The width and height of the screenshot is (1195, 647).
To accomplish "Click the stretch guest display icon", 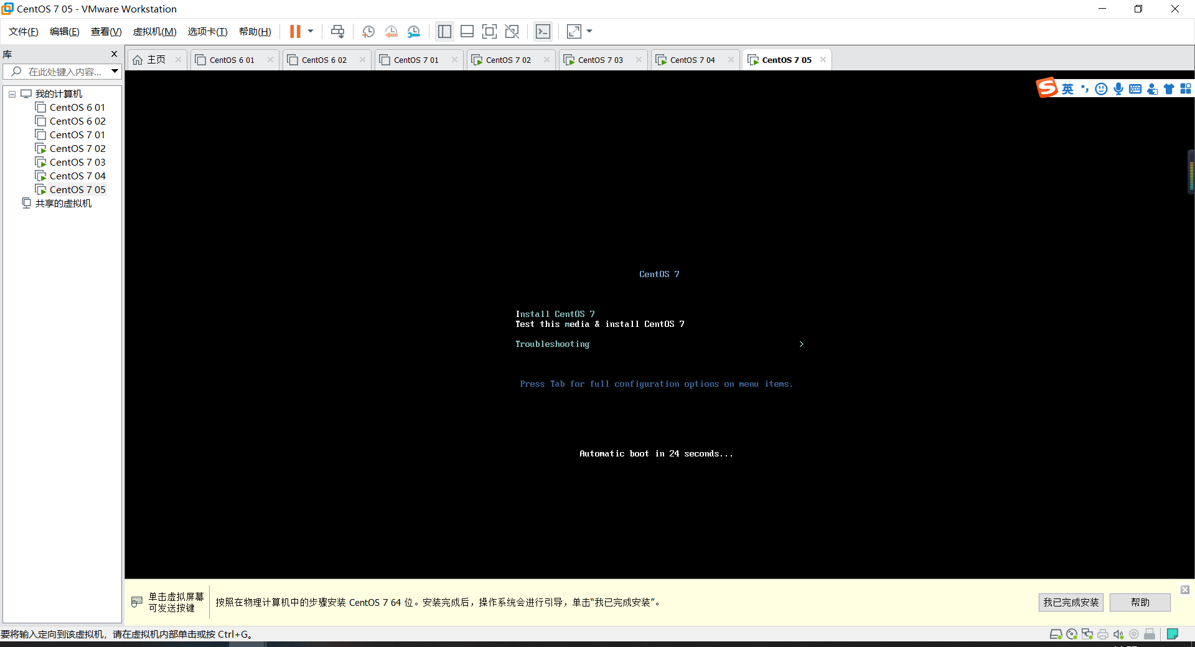I will pyautogui.click(x=574, y=31).
